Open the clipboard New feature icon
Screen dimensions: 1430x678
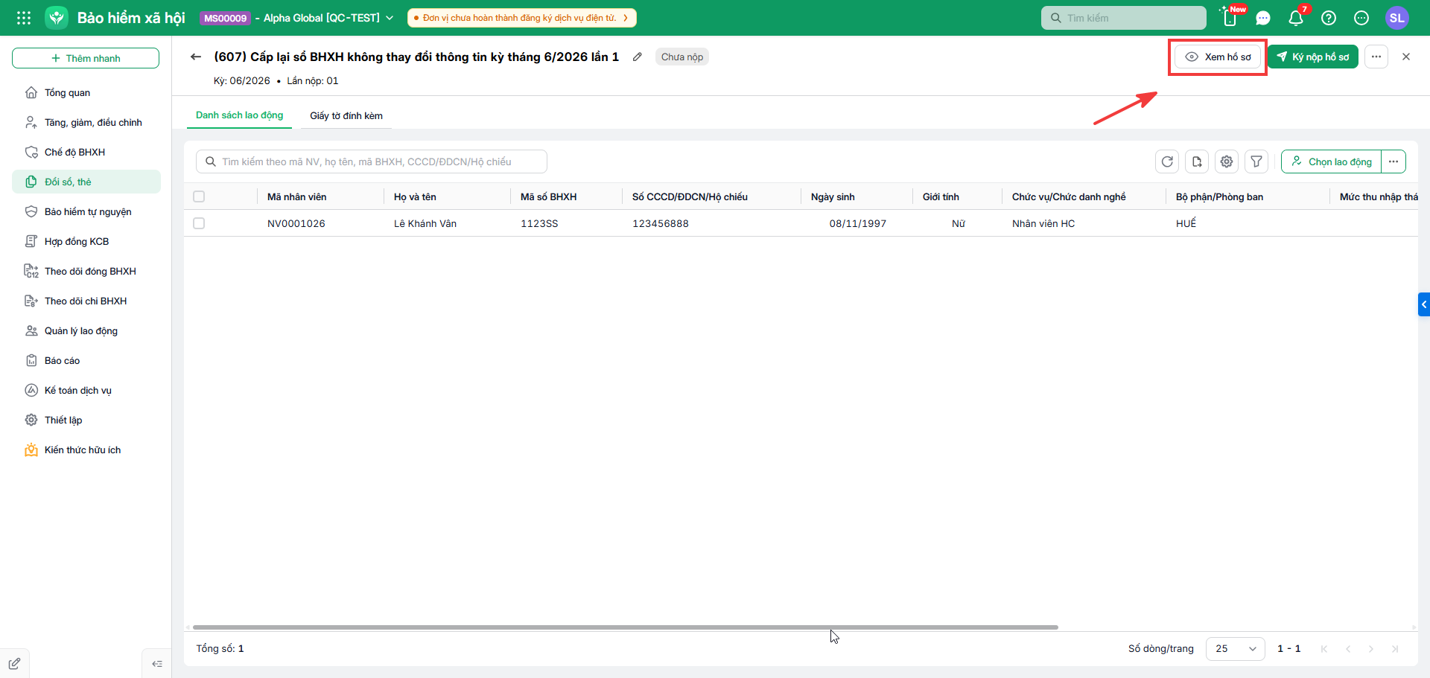(x=1230, y=18)
